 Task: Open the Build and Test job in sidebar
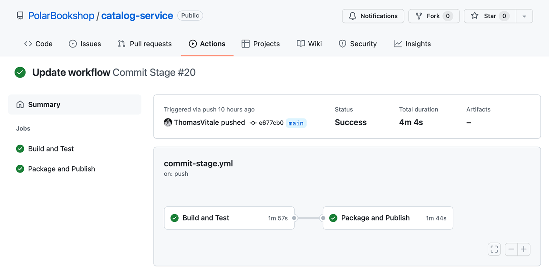[51, 149]
